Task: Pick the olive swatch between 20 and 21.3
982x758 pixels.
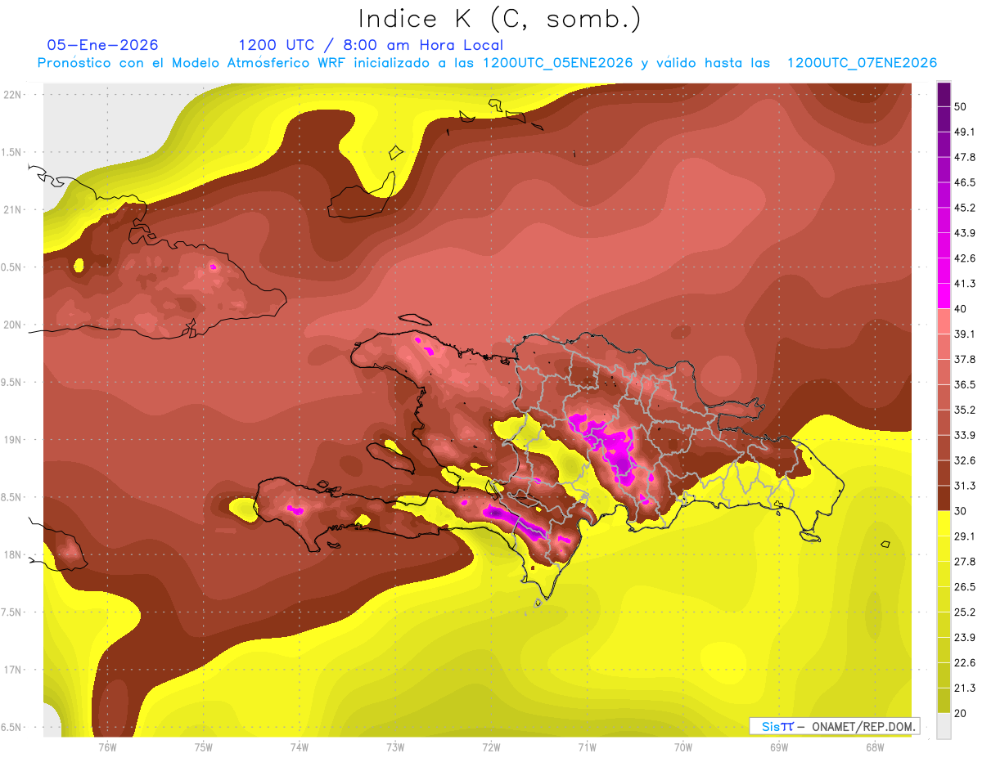Action: [x=944, y=701]
